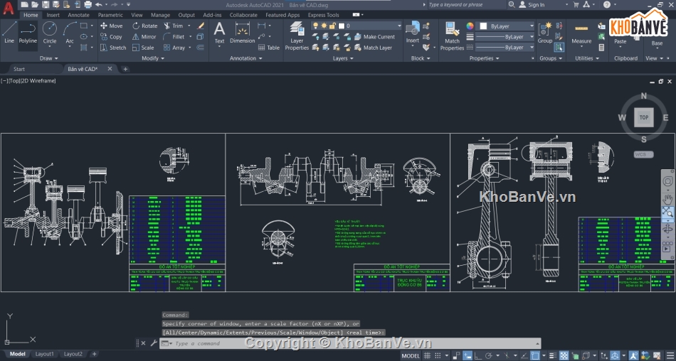Open the Layout1 tab
676x361 pixels.
coord(44,354)
